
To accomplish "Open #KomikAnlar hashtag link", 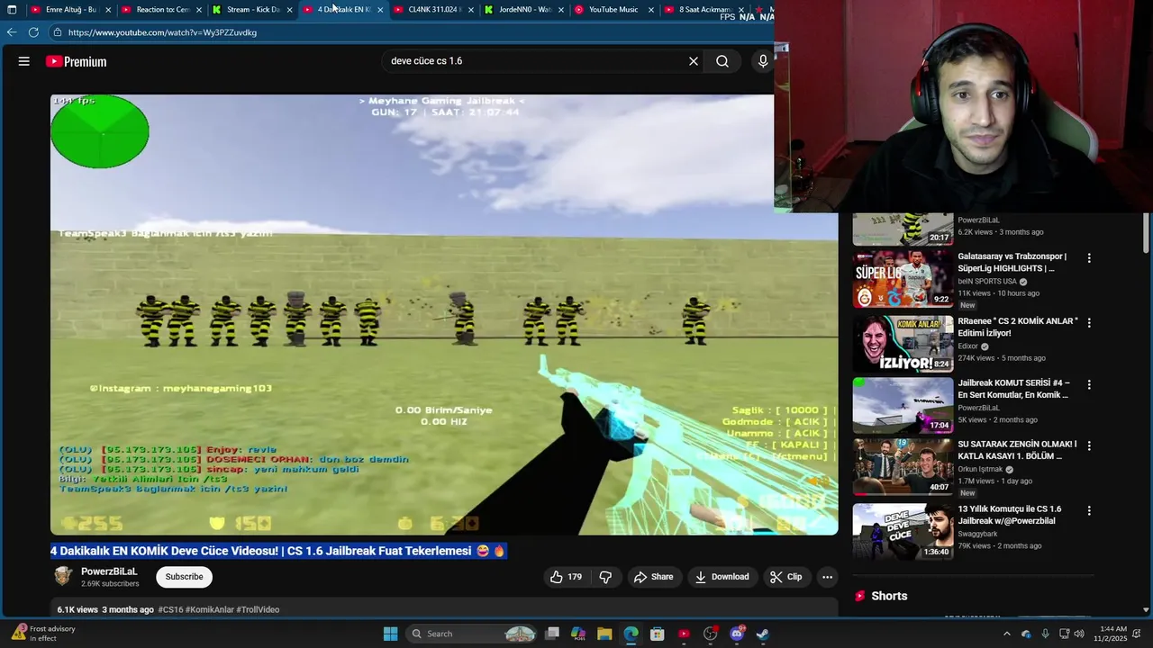I will click(x=209, y=609).
